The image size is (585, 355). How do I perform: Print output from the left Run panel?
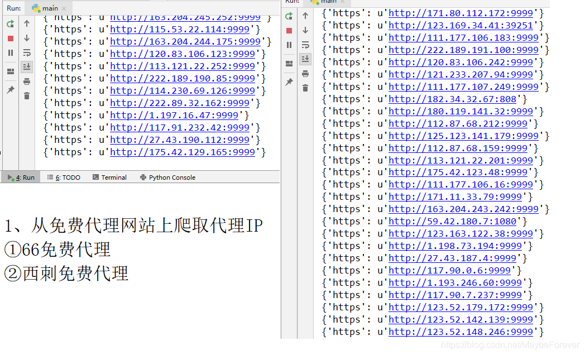pyautogui.click(x=27, y=81)
